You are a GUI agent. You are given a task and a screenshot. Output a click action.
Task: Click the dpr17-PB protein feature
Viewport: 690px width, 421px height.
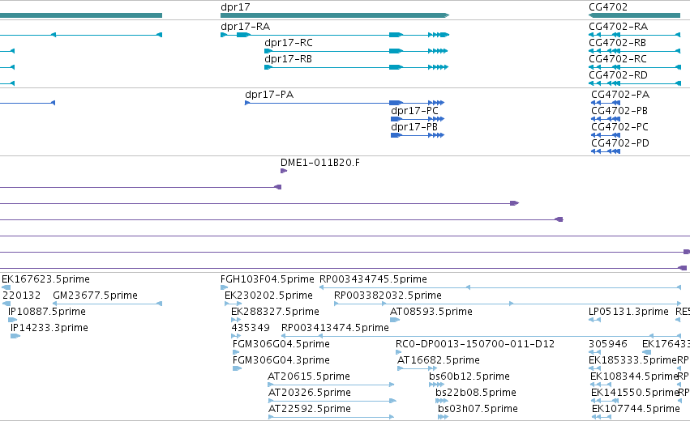(x=418, y=135)
